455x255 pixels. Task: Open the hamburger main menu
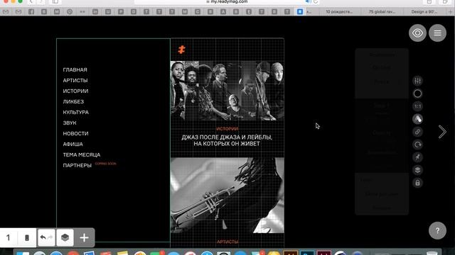point(437,33)
